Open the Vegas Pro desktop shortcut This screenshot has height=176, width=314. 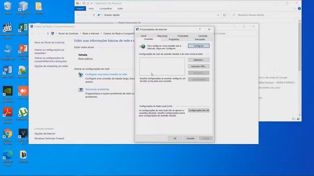pyautogui.click(x=23, y=137)
